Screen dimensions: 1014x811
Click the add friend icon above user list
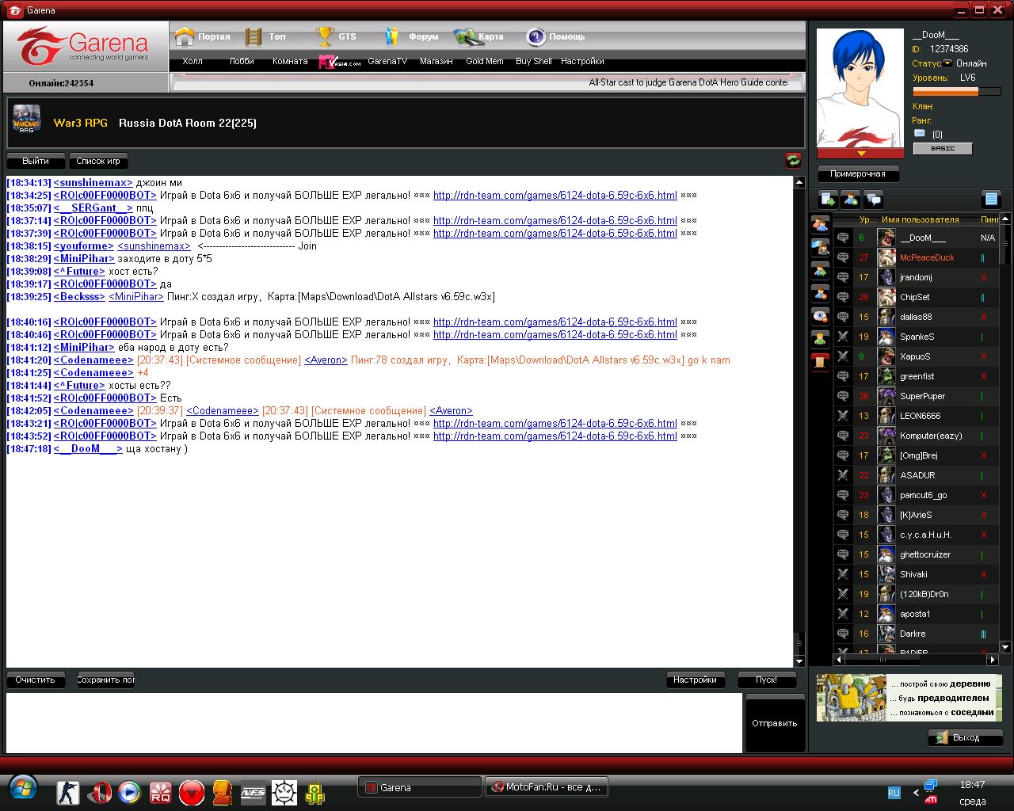[x=851, y=199]
